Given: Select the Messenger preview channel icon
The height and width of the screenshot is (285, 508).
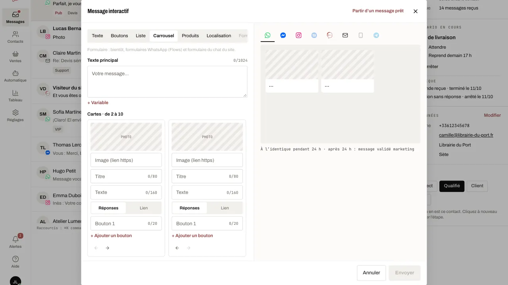Looking at the screenshot, I should 283,35.
